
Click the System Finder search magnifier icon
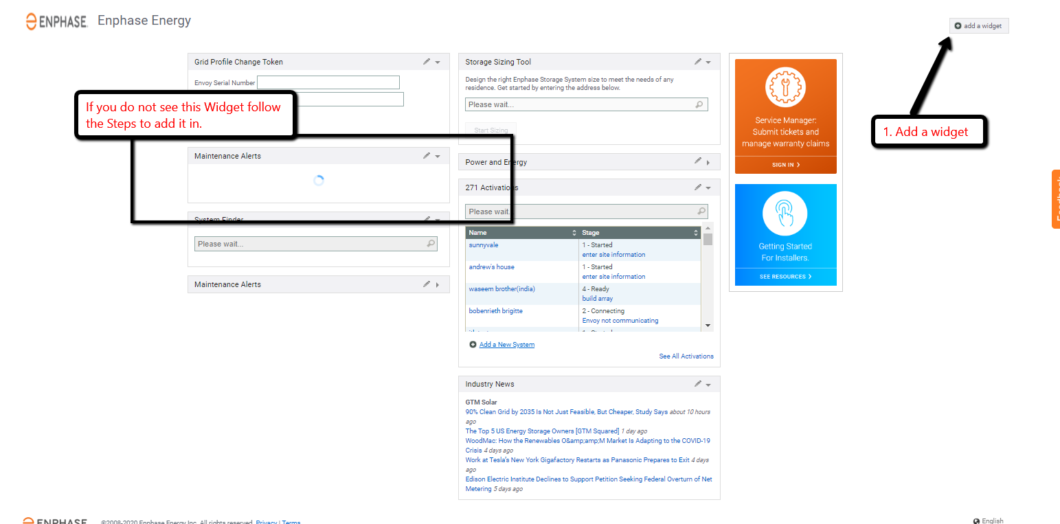pyautogui.click(x=430, y=244)
